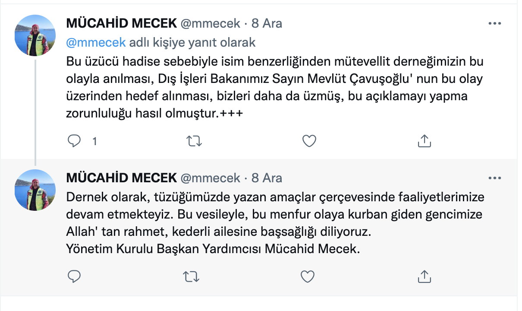
Task: Click the @mmecek handle in first tweet header
Action: (x=210, y=23)
